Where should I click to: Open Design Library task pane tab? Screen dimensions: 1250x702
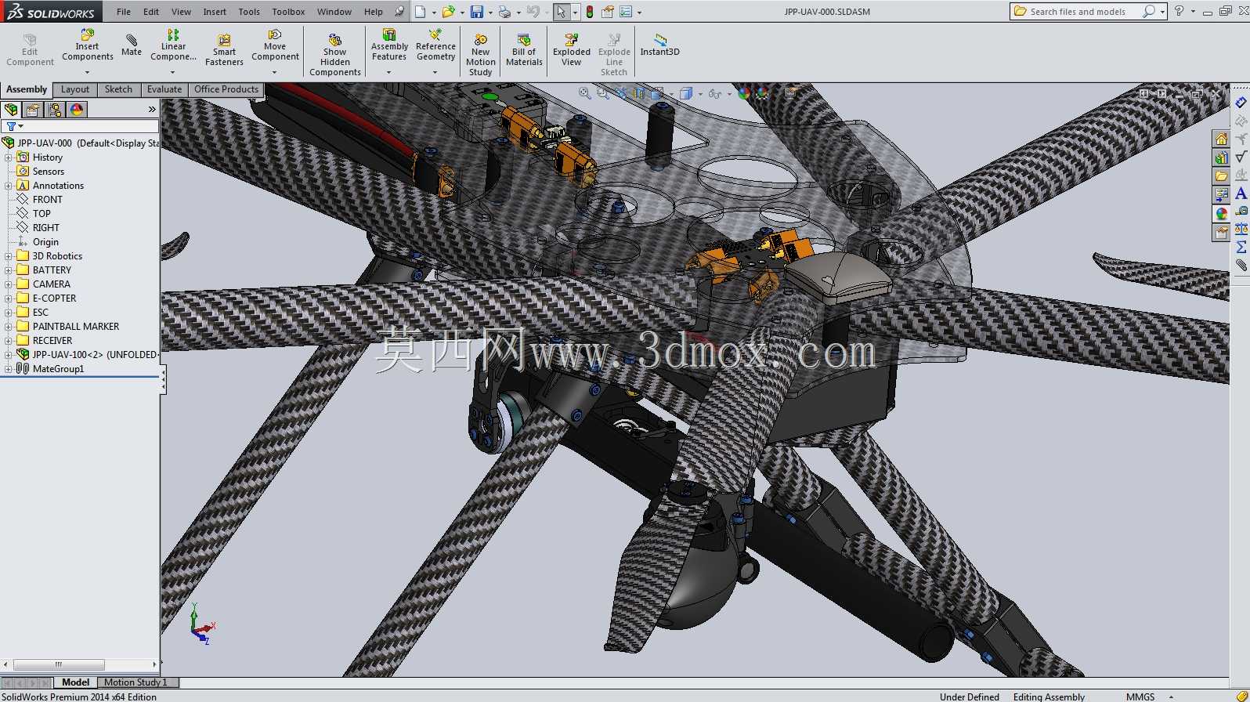(x=1221, y=157)
